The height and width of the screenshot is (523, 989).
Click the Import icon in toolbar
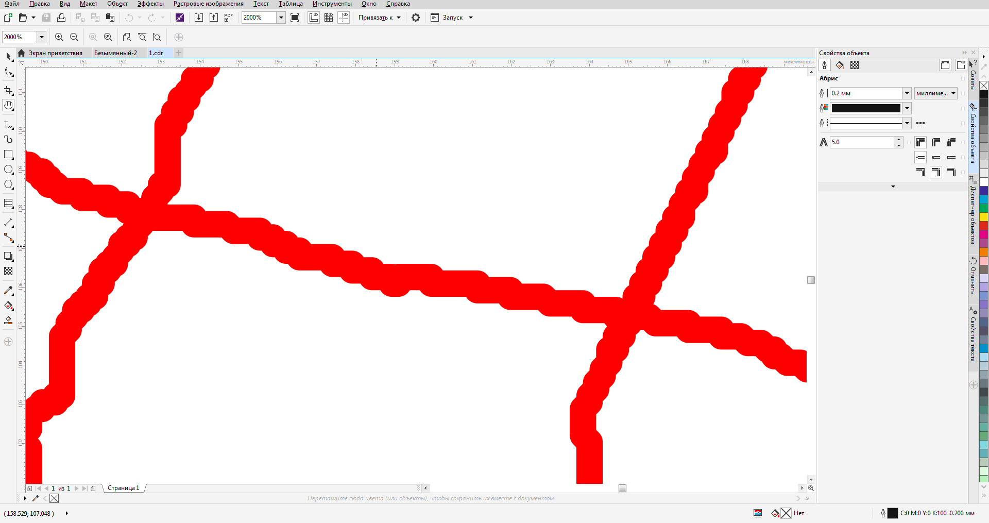(199, 18)
